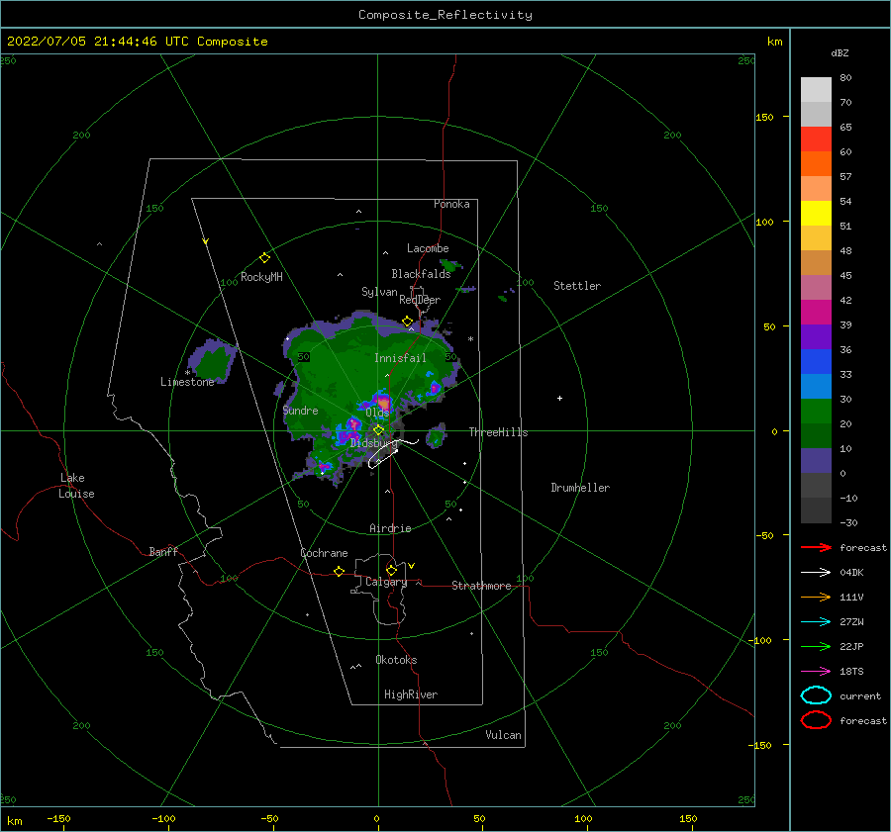Click the green storm cell near Limestone

point(213,362)
